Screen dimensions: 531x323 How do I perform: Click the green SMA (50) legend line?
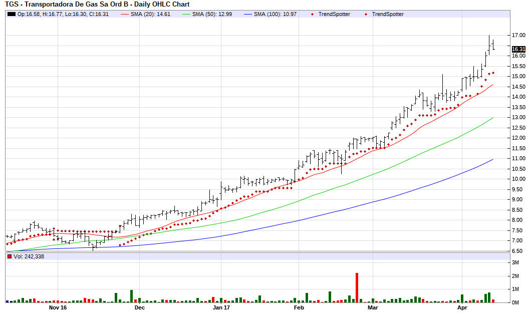pos(186,14)
